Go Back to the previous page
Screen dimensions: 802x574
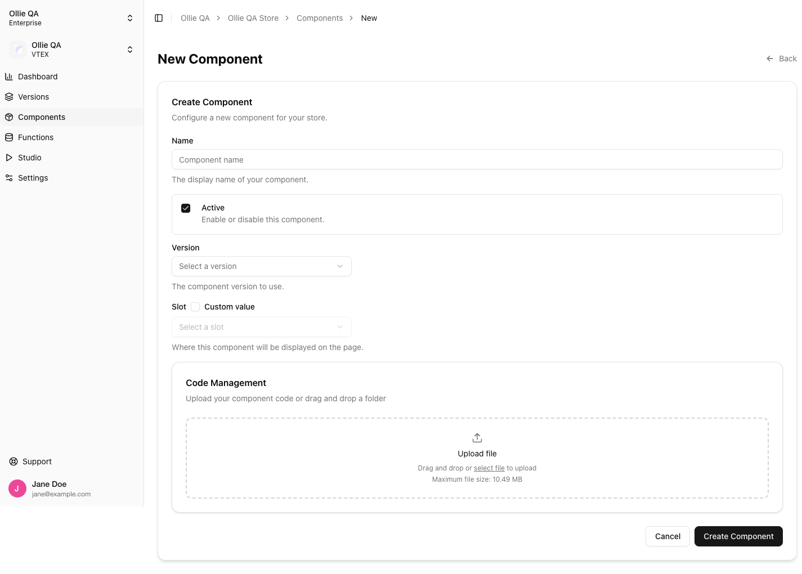(781, 59)
